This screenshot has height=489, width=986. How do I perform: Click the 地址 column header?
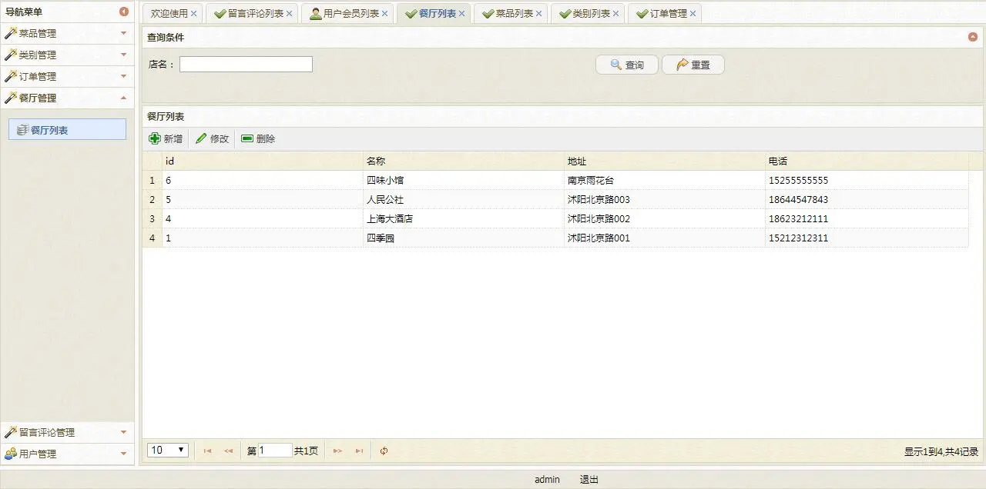pyautogui.click(x=664, y=161)
